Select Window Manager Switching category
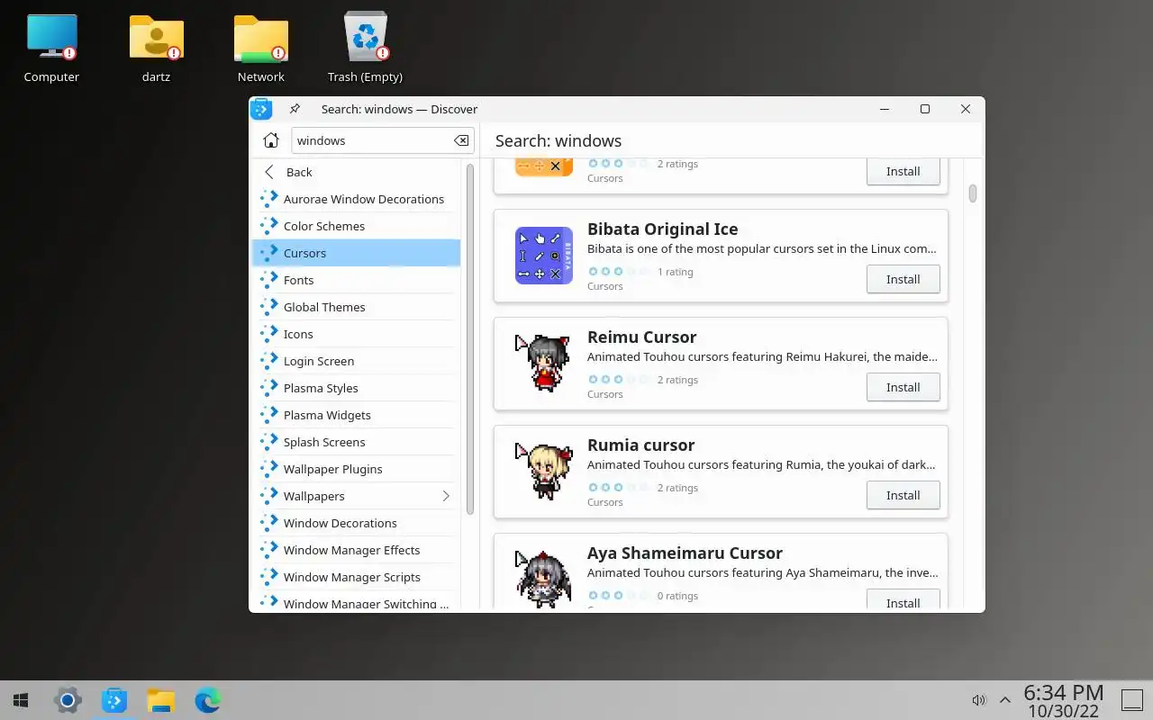The image size is (1153, 720). click(x=357, y=602)
